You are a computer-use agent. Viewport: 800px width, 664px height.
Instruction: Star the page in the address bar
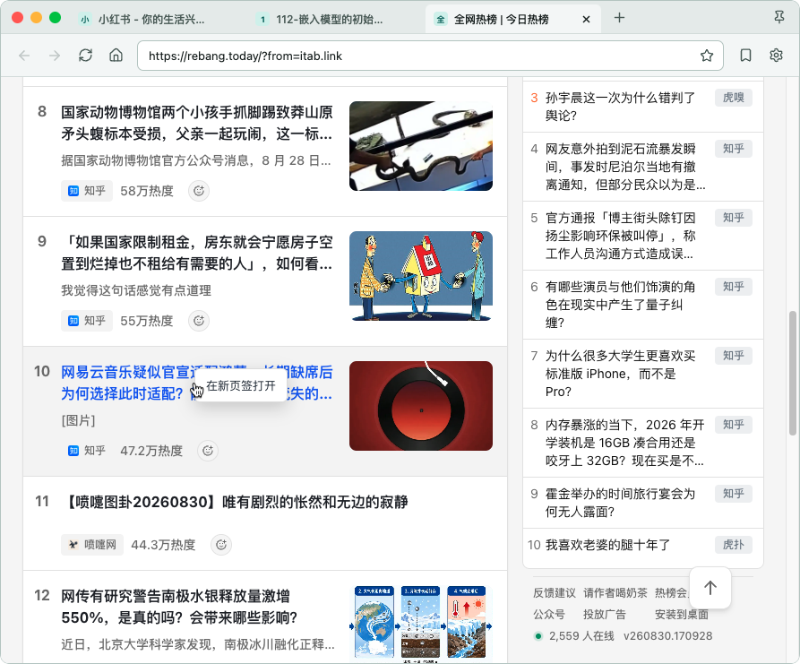pyautogui.click(x=707, y=56)
